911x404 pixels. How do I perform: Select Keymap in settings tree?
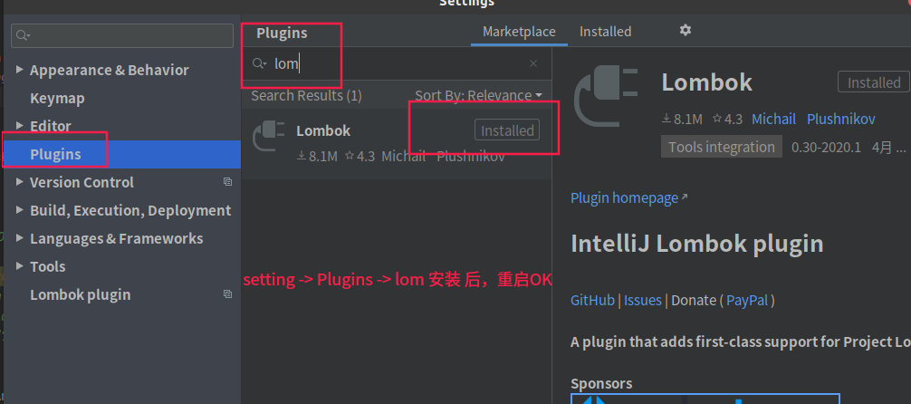(x=57, y=98)
